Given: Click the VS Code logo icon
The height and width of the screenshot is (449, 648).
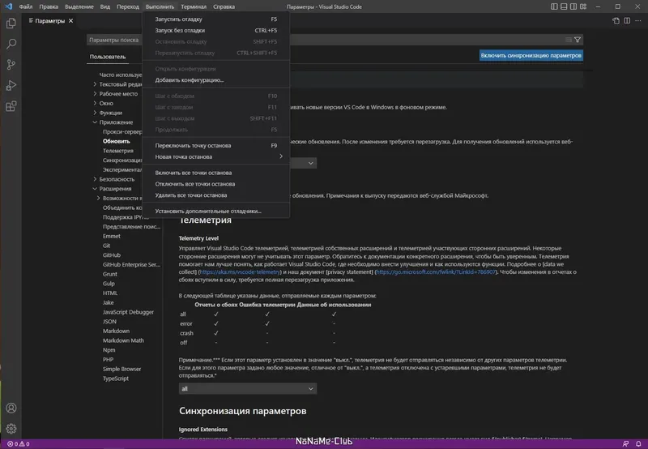Looking at the screenshot, I should point(9,6).
